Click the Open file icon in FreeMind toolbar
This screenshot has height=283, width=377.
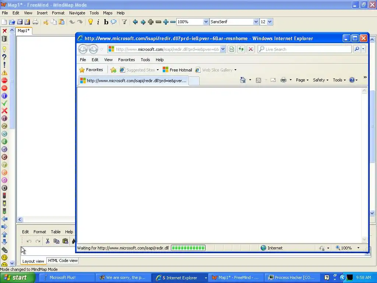click(x=12, y=22)
